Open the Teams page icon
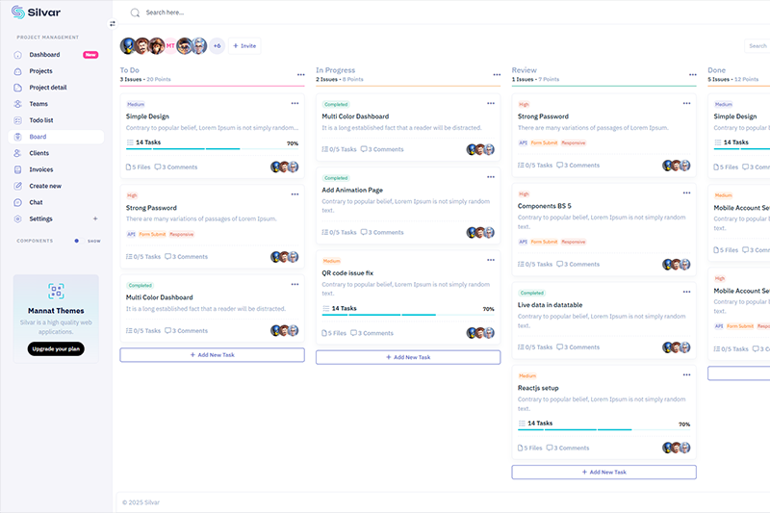The height and width of the screenshot is (513, 770). coord(18,104)
